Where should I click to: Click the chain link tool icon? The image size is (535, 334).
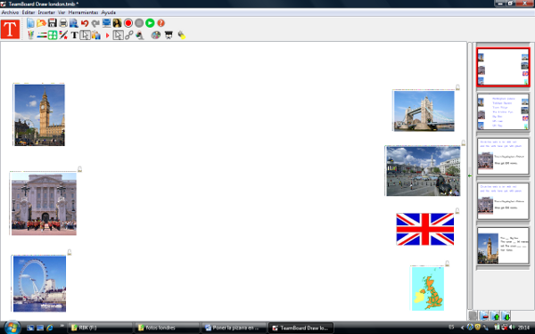129,35
